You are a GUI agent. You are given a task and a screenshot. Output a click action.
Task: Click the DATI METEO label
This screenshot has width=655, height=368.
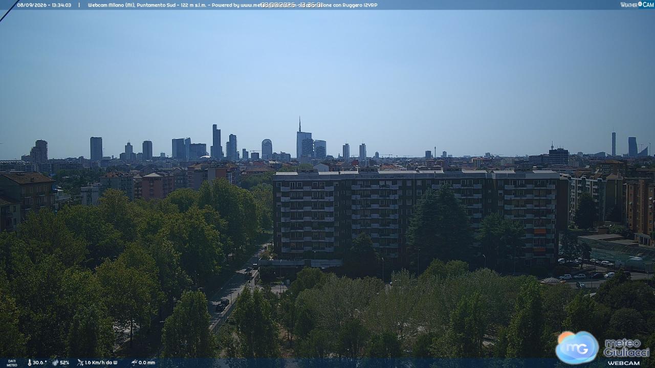(x=12, y=363)
